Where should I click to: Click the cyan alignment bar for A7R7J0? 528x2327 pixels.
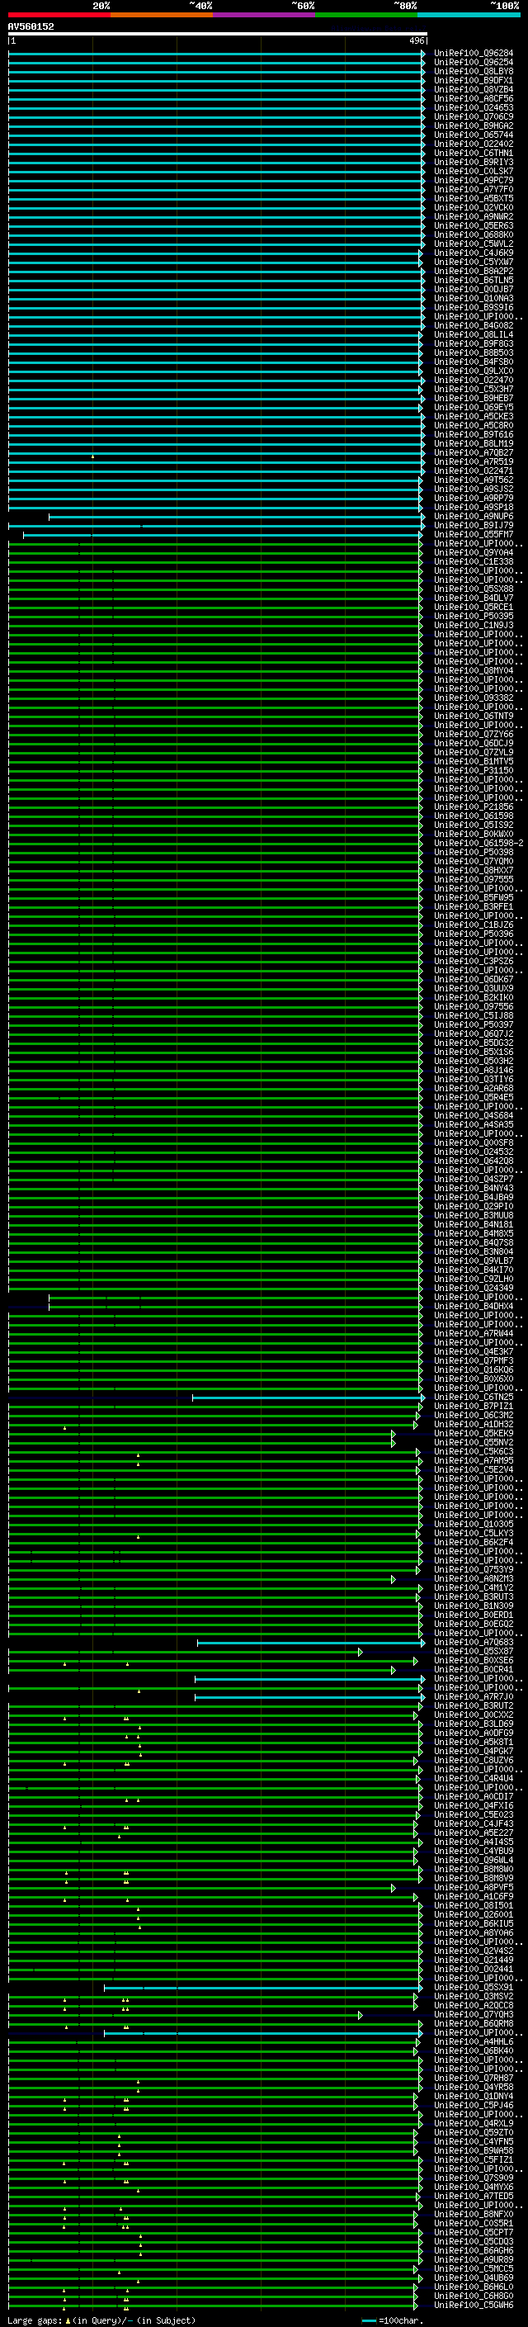309,1697
